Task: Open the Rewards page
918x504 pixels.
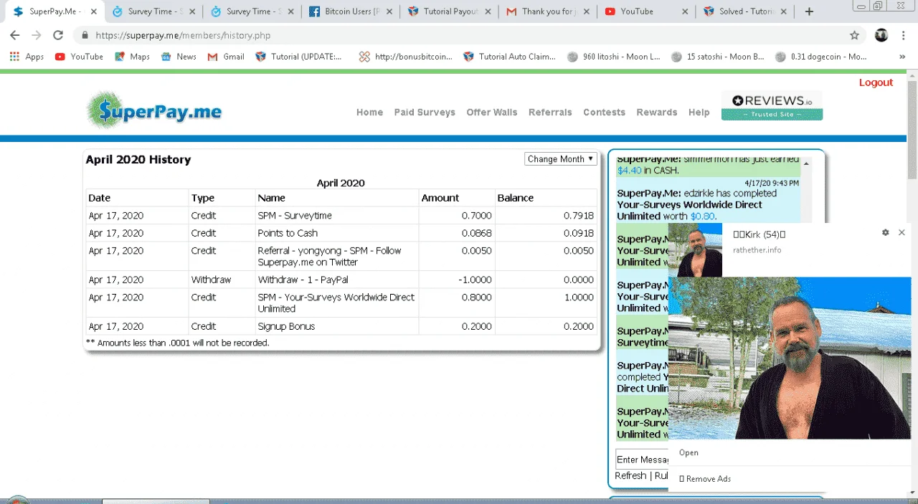Action: tap(657, 113)
